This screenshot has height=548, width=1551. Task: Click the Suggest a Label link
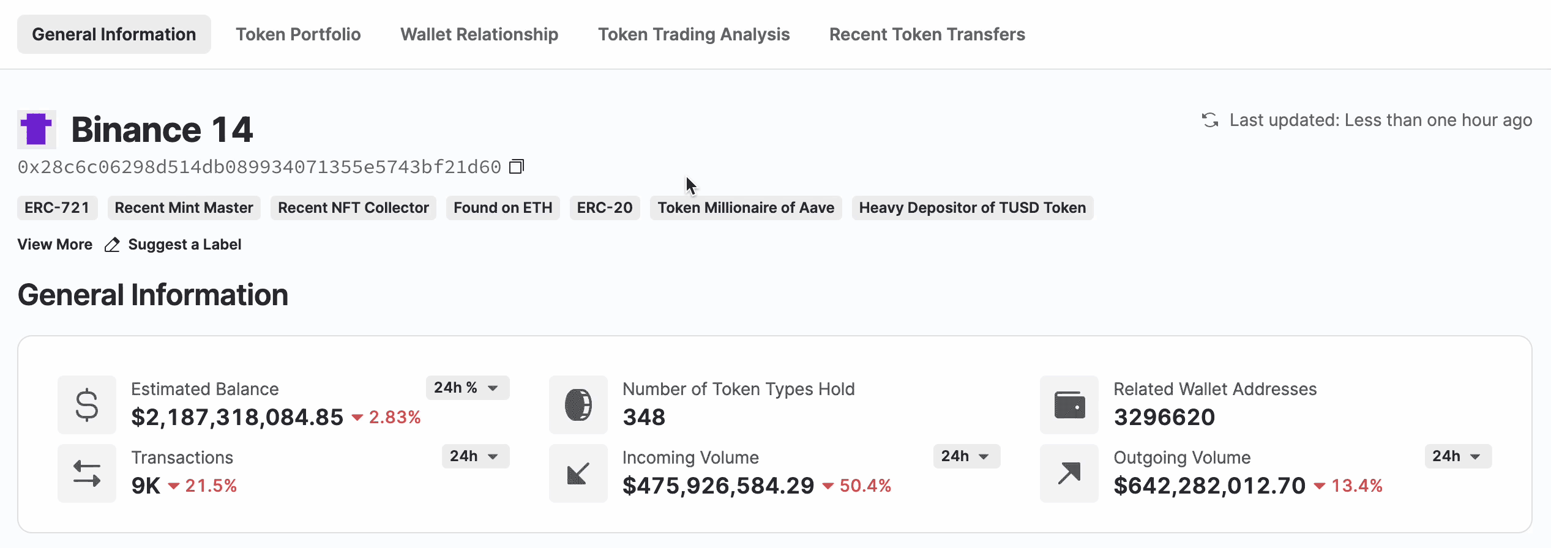click(x=185, y=245)
